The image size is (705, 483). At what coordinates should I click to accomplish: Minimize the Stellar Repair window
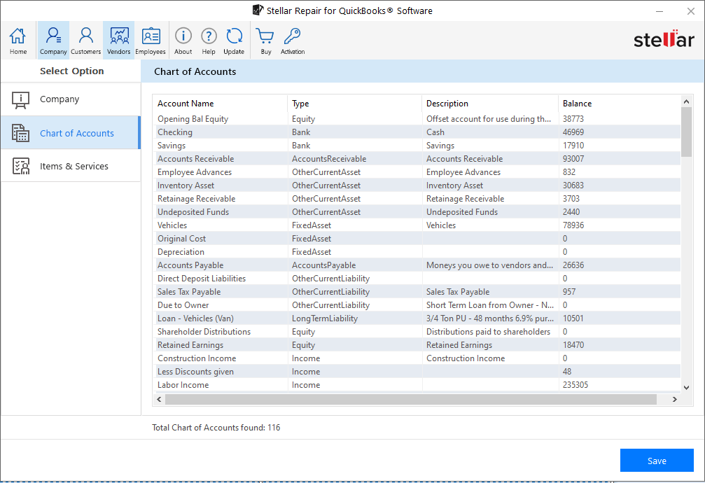[659, 11]
